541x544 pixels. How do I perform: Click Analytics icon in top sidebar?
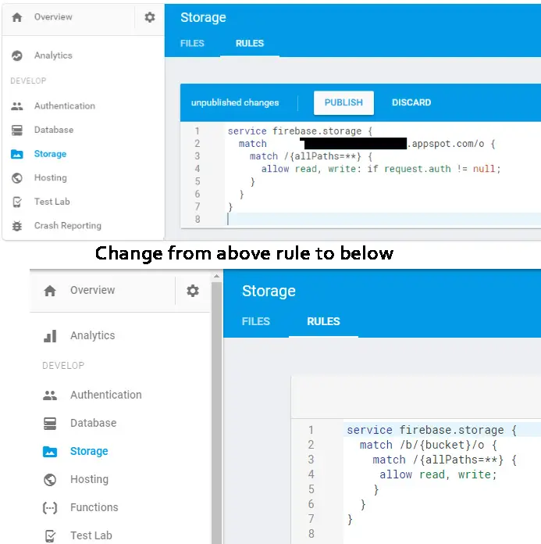pos(17,55)
